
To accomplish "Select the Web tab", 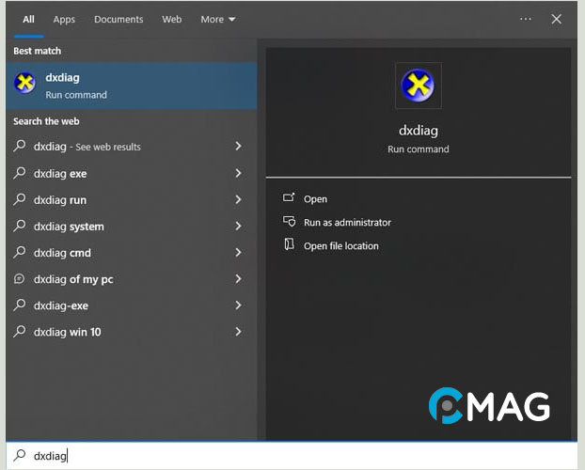I will click(x=172, y=19).
